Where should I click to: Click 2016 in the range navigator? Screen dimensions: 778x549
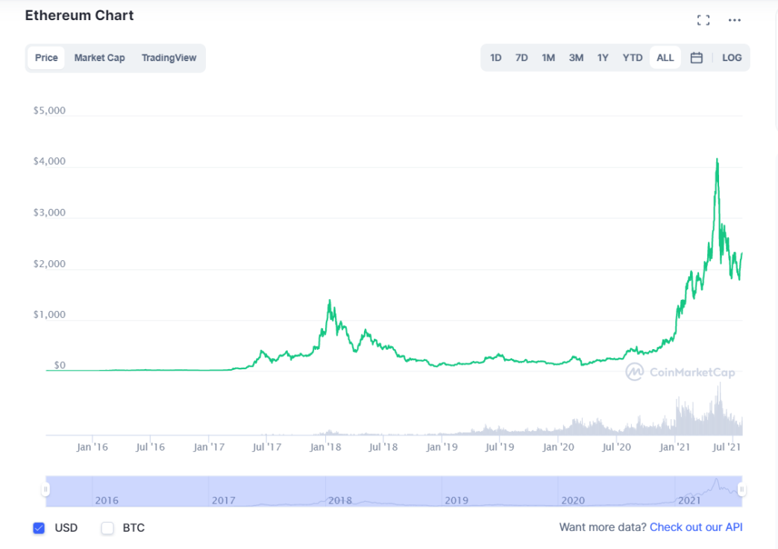pos(107,501)
